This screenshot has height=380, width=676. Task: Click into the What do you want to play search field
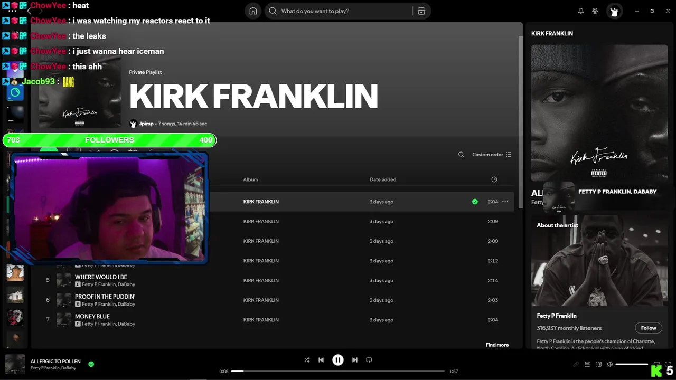pos(338,11)
